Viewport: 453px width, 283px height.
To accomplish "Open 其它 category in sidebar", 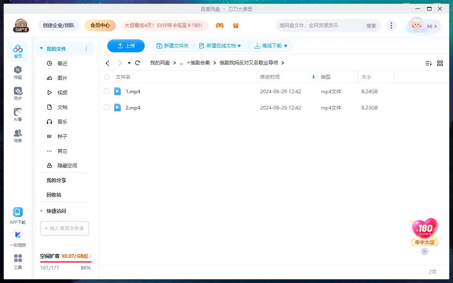I will 62,151.
